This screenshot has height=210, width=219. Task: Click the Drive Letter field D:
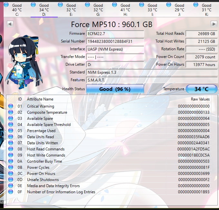point(115,64)
